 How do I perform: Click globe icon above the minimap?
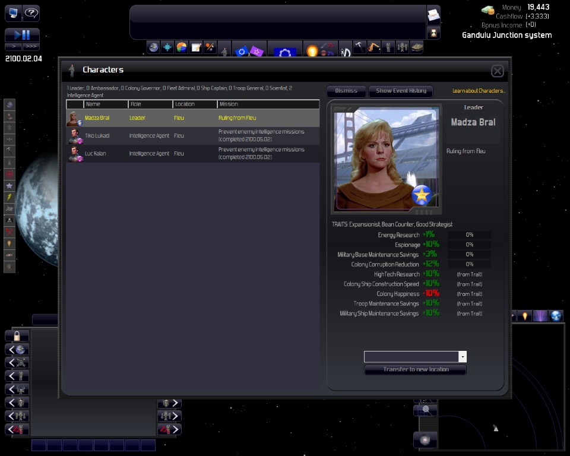click(556, 316)
